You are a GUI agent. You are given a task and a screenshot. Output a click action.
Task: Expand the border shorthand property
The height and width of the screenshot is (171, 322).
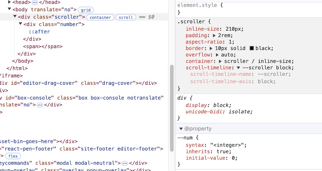211,49
